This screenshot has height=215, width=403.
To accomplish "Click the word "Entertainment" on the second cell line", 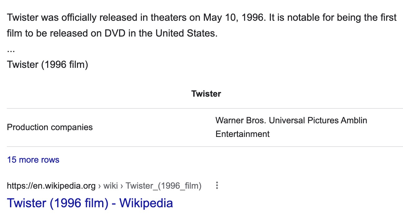I will [242, 134].
